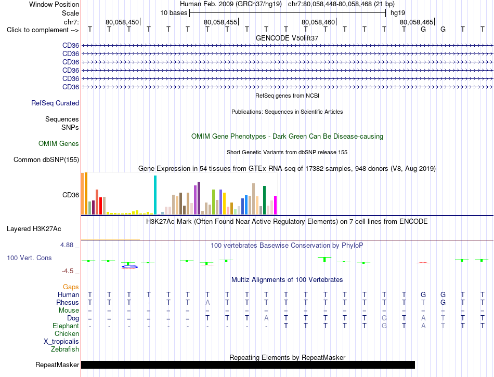The image size is (494, 377).
Task: Open the 'RefSeq Curated' track label
Action: (55, 103)
